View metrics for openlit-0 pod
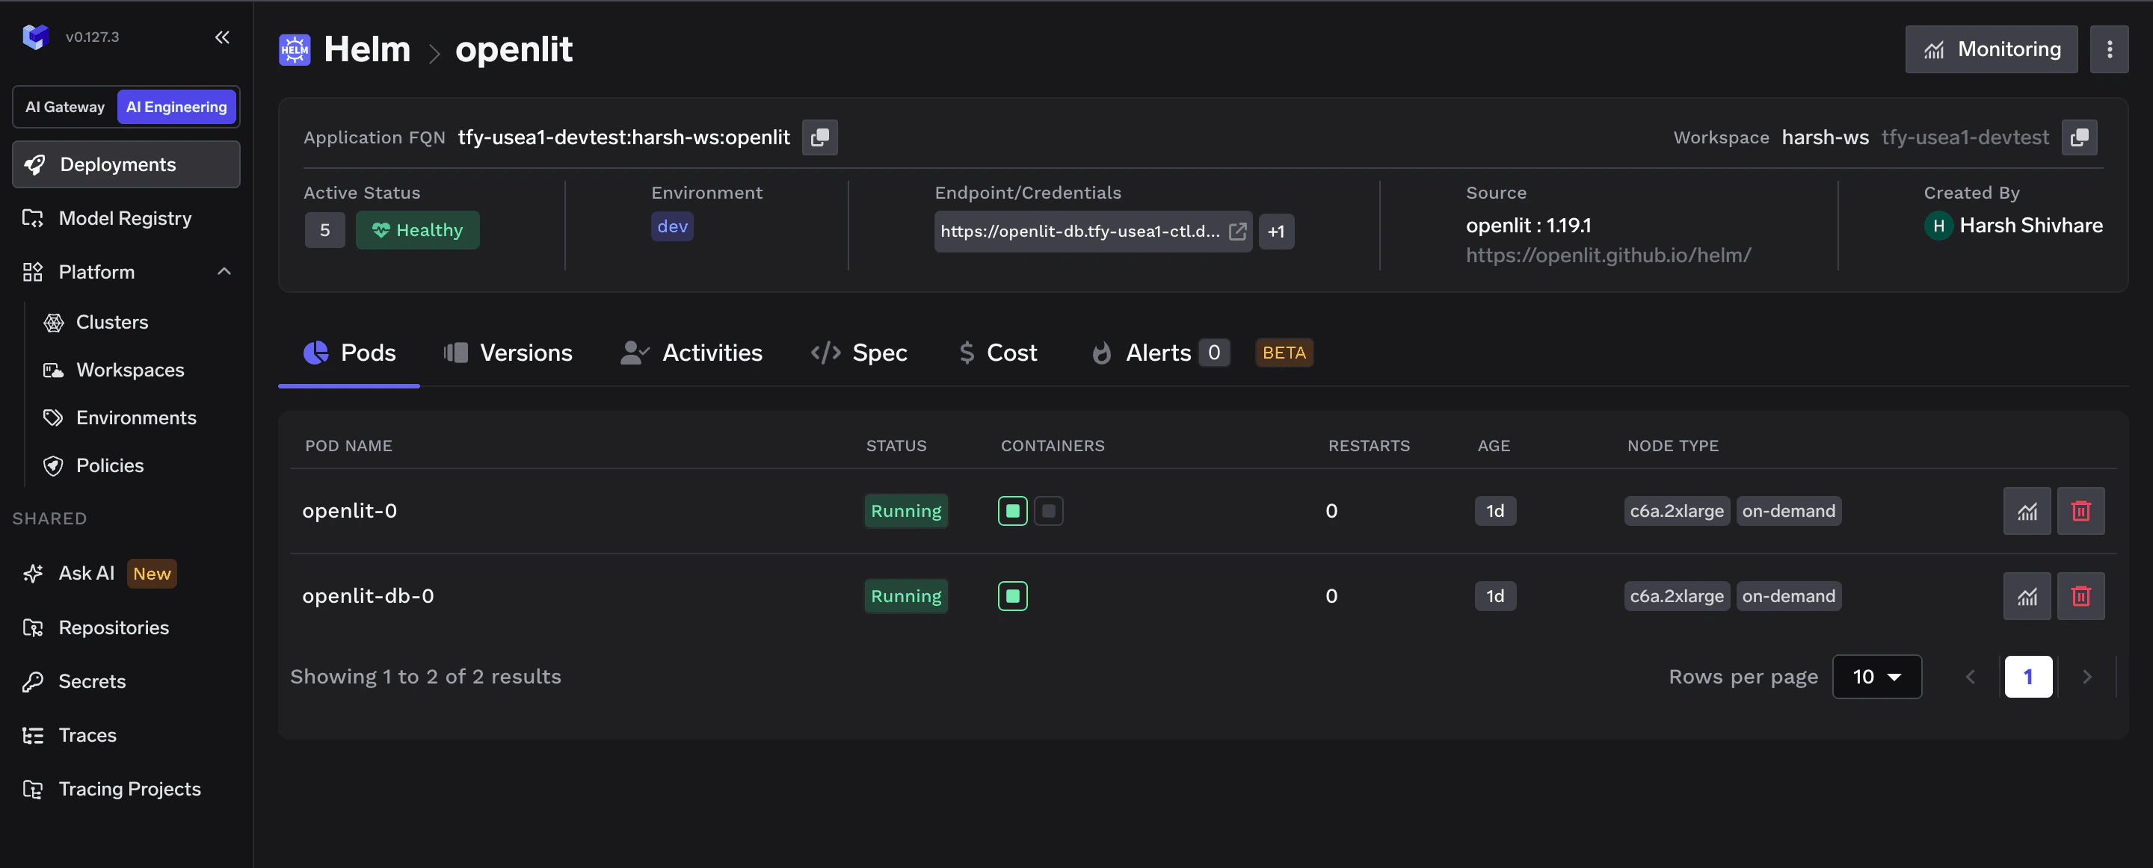The width and height of the screenshot is (2153, 868). coord(2027,511)
